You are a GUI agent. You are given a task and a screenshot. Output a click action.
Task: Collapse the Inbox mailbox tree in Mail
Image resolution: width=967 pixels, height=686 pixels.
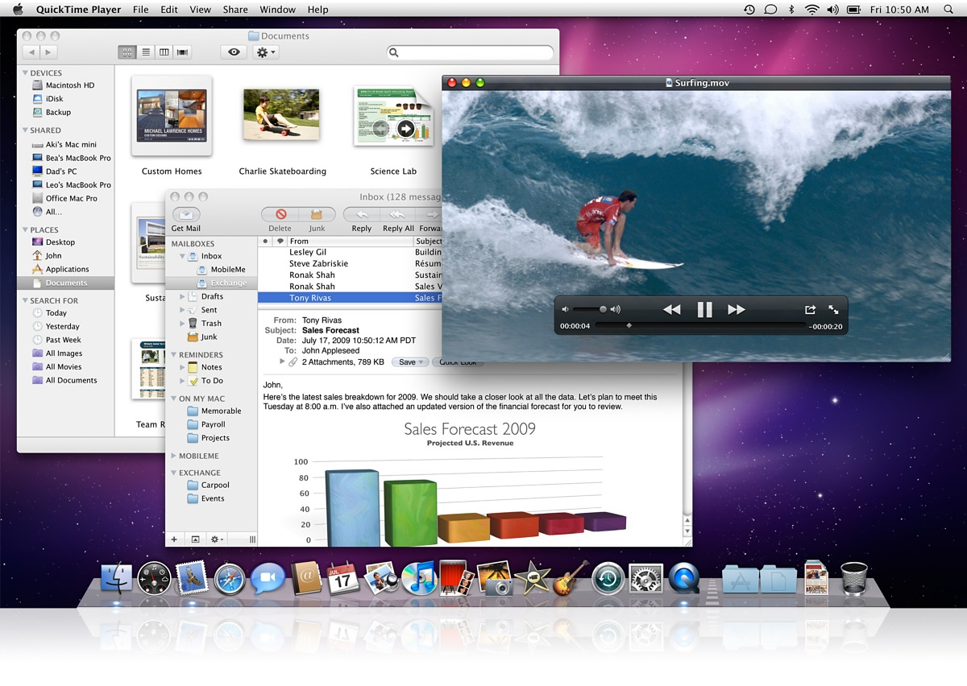coord(183,256)
